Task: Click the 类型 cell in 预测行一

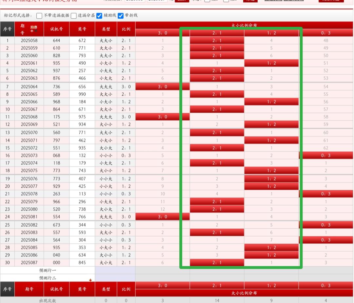Action: (x=106, y=270)
